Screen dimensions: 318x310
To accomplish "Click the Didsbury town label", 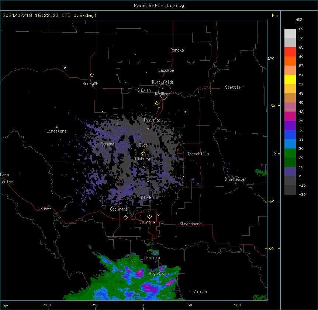I will tap(141, 159).
